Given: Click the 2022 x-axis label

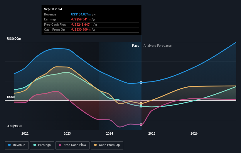Looking at the screenshot, I should tap(25, 134).
